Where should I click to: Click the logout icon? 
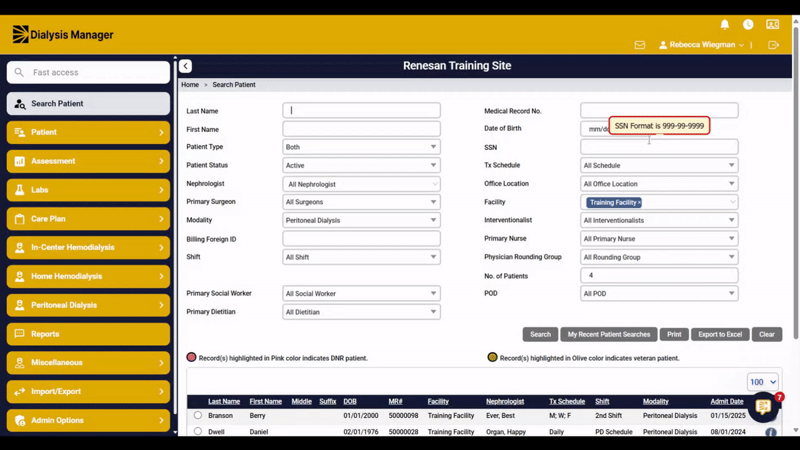click(x=773, y=45)
